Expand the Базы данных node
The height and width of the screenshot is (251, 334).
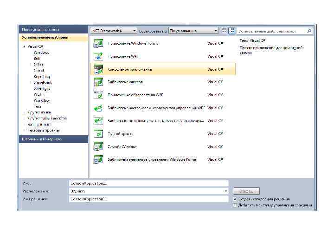tap(24, 124)
